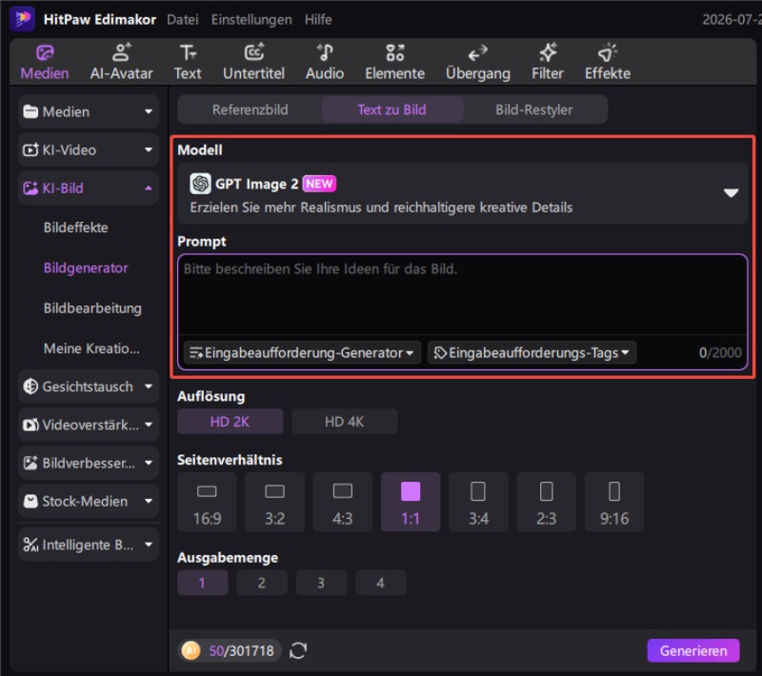Click the 50/301718 credits counter
Image resolution: width=762 pixels, height=676 pixels.
[x=242, y=650]
